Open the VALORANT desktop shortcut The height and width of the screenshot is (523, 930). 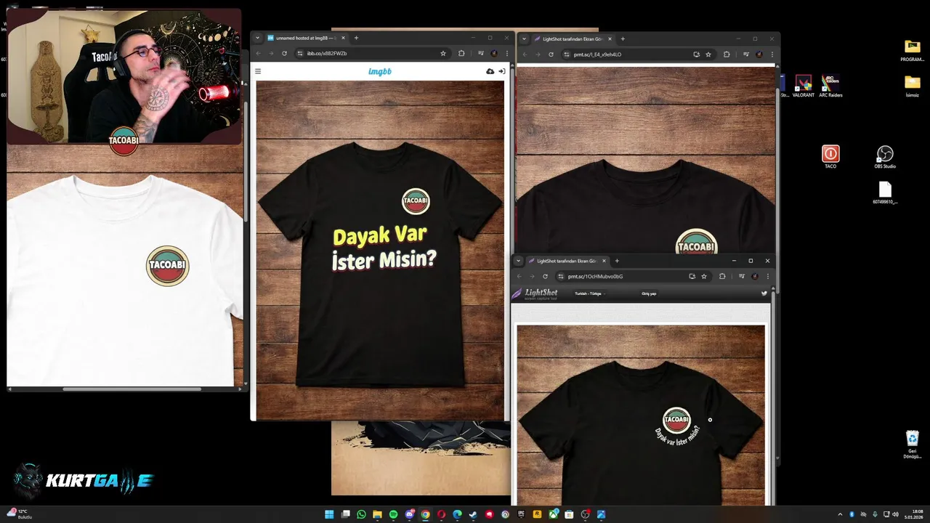[x=803, y=86]
